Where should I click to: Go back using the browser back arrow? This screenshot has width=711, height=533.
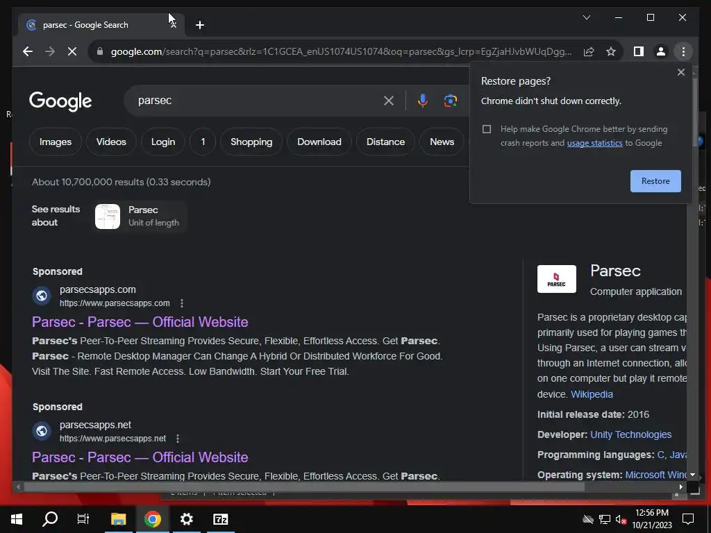click(28, 51)
